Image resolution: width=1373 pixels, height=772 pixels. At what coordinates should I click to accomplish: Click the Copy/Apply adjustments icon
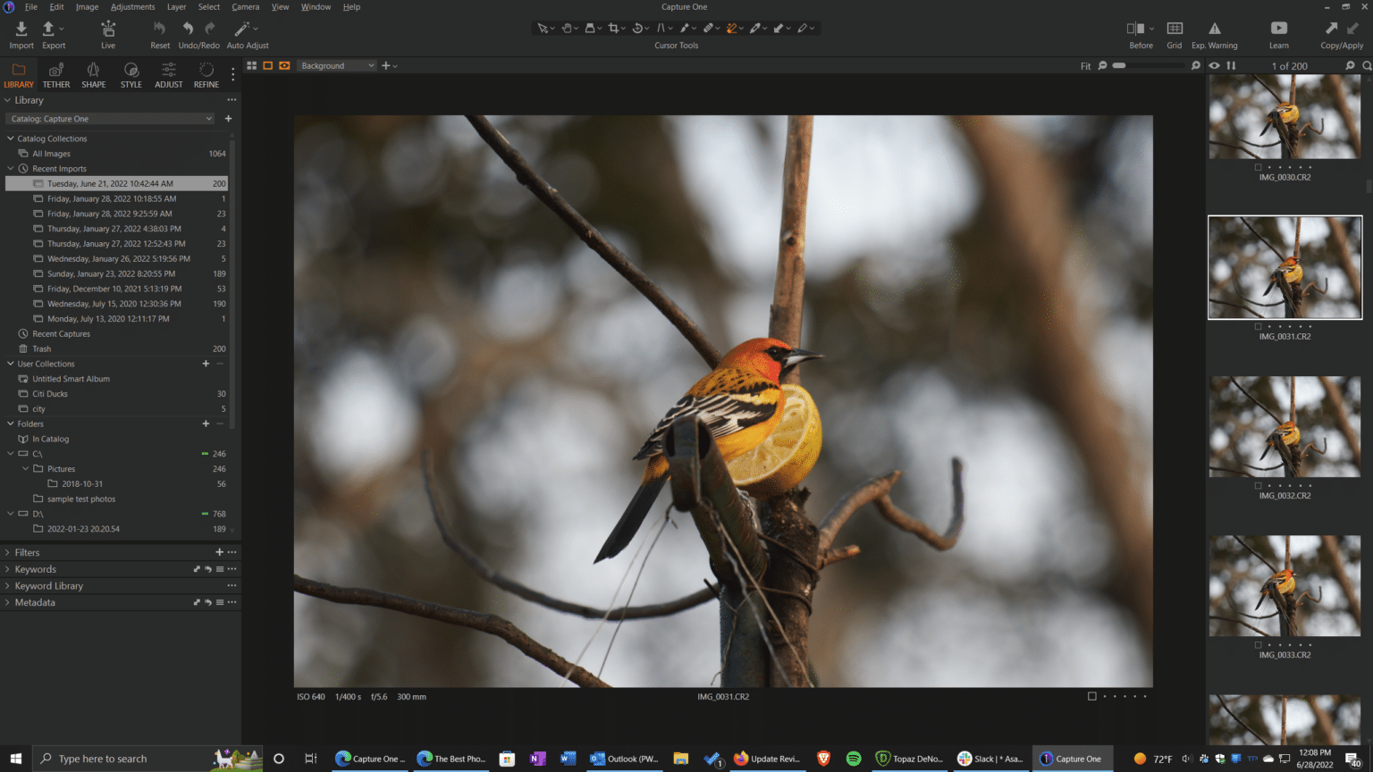pos(1341,34)
